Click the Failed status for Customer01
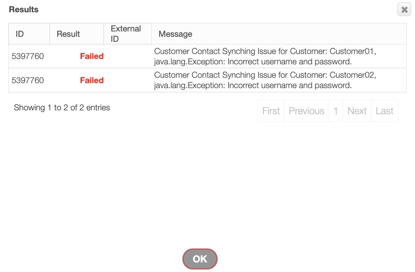Image resolution: width=415 pixels, height=272 pixels. click(x=92, y=56)
